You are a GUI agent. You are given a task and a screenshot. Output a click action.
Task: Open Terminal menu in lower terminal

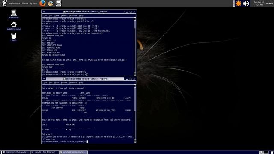point(73,83)
